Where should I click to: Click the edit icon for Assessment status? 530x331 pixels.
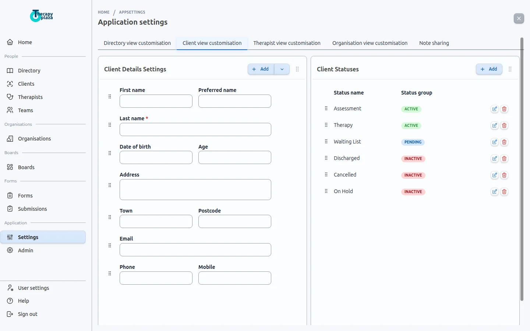click(495, 109)
